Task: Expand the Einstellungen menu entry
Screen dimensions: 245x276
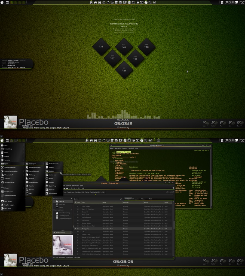Action: pos(12,192)
